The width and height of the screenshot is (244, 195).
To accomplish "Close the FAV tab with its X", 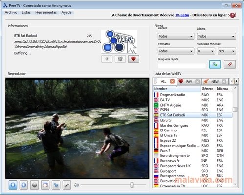I will [x=198, y=81].
